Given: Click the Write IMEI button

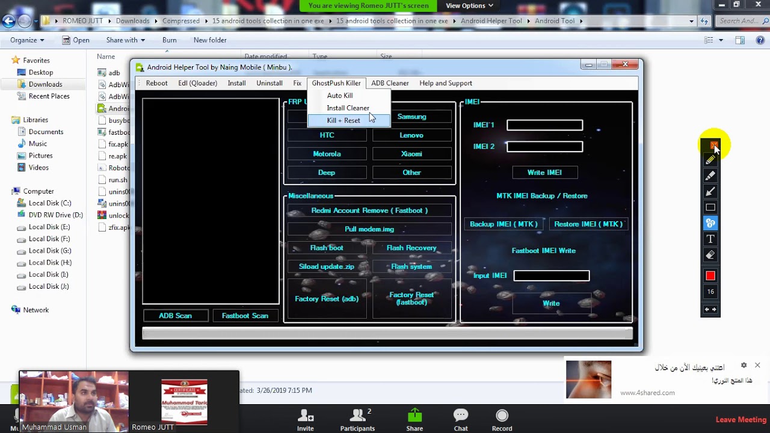Looking at the screenshot, I should tap(544, 173).
